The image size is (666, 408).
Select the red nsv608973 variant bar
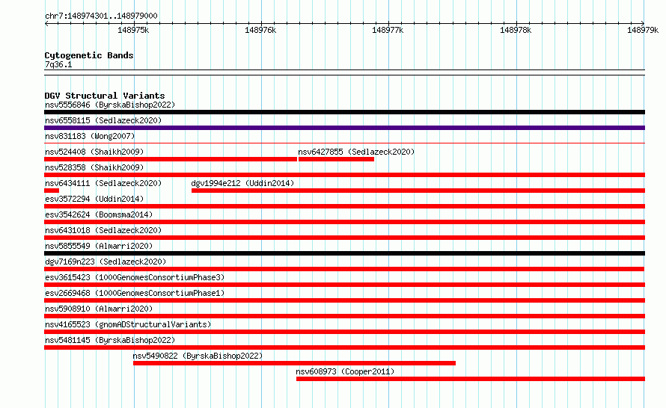(x=471, y=379)
